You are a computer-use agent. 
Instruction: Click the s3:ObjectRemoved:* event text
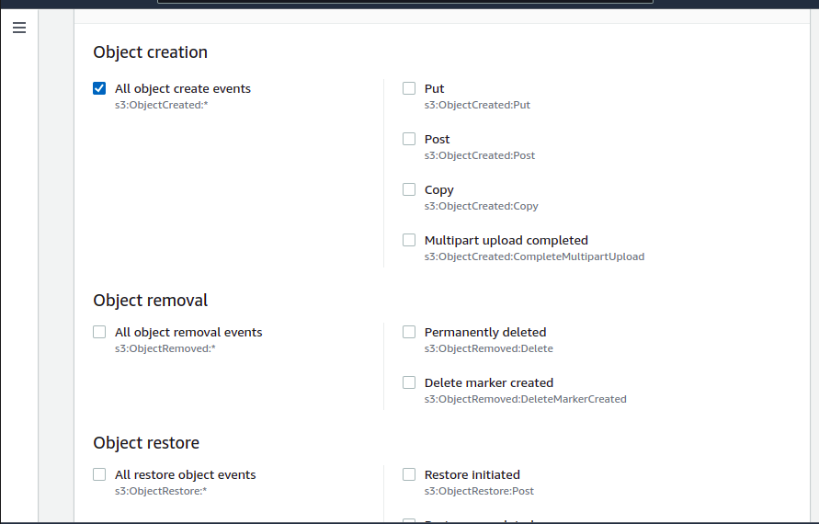(165, 348)
